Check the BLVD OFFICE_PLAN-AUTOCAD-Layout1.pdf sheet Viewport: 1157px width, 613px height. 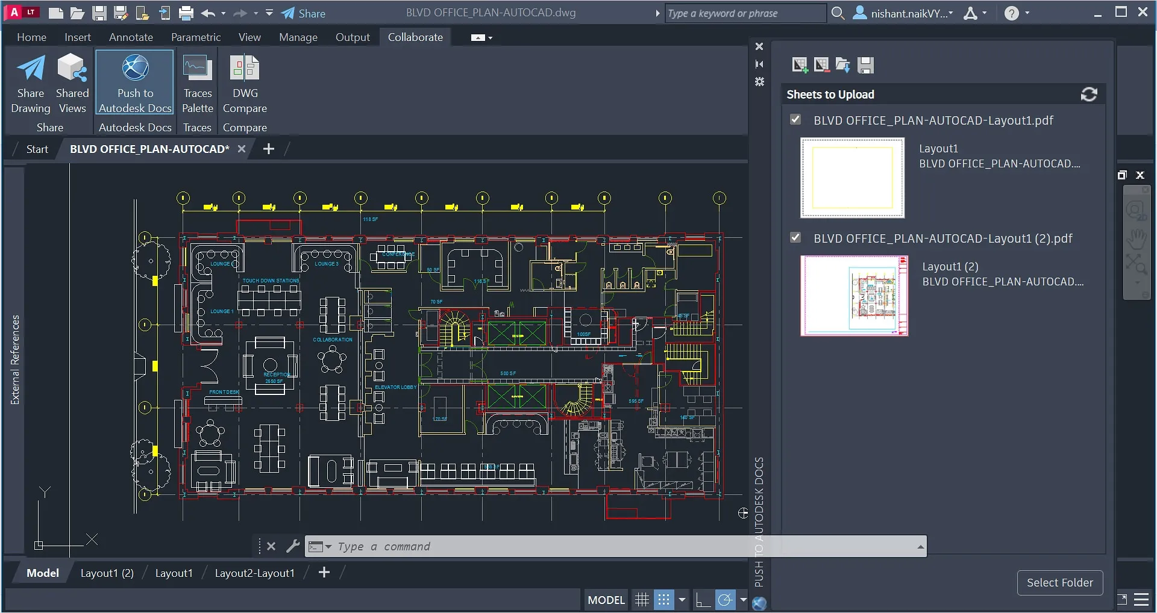point(795,119)
